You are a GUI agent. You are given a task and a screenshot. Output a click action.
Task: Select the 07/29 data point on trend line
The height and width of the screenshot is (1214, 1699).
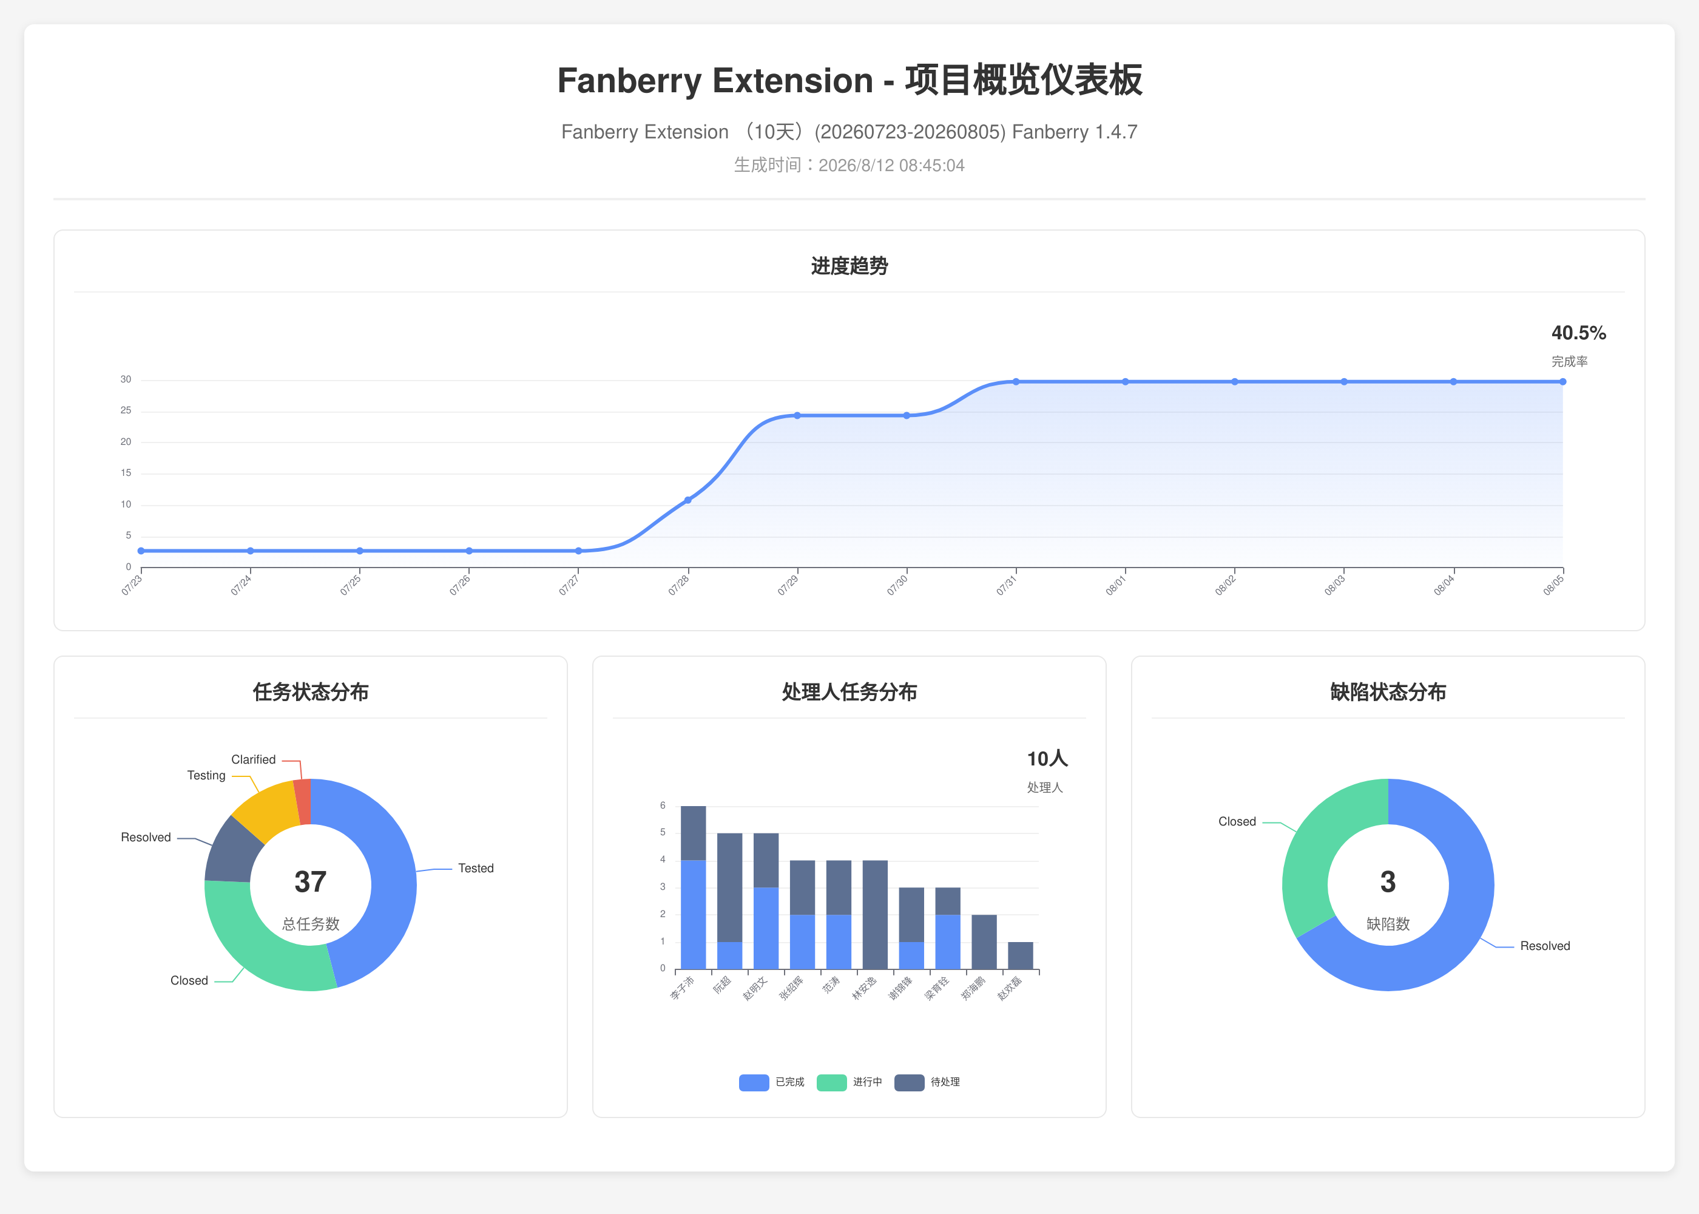tap(797, 416)
